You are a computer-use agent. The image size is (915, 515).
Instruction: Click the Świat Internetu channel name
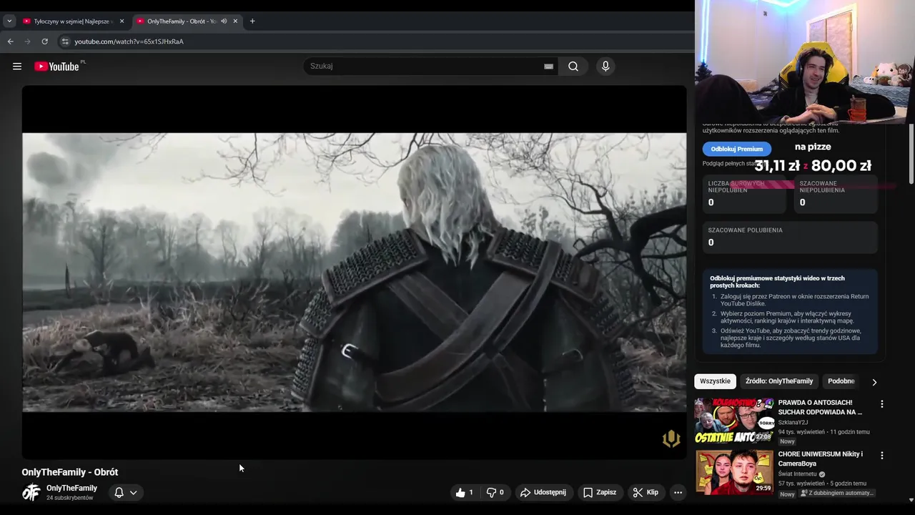[798, 474]
